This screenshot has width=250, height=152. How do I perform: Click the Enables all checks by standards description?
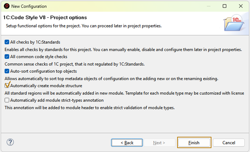pos(123,50)
